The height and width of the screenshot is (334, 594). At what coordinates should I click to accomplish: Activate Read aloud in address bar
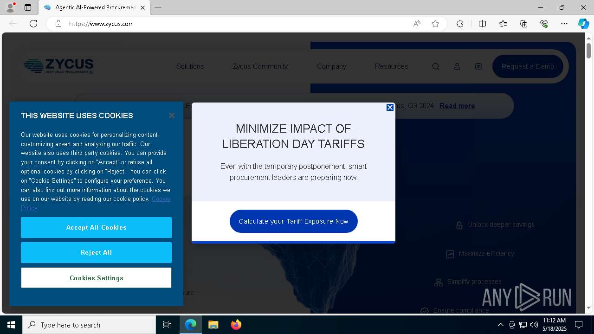[417, 24]
